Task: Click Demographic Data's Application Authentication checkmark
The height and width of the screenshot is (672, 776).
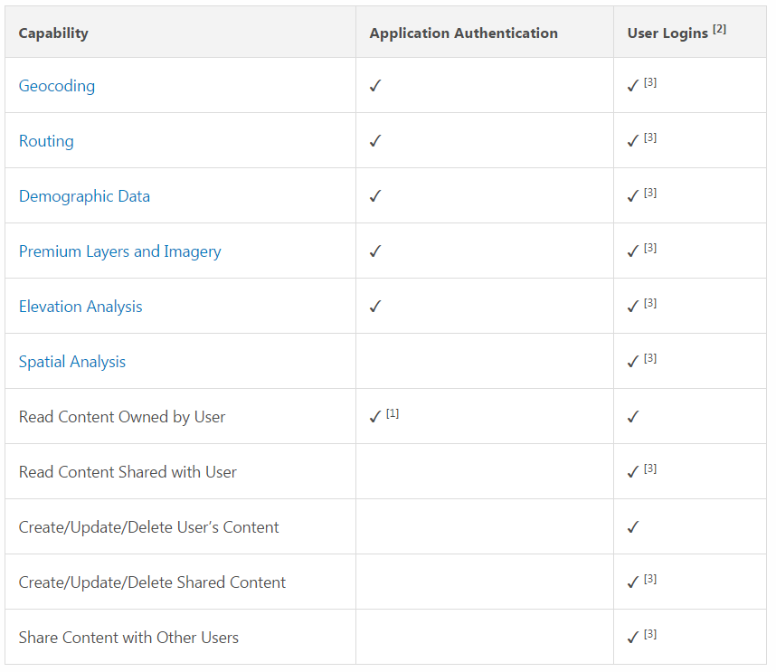Action: [375, 196]
